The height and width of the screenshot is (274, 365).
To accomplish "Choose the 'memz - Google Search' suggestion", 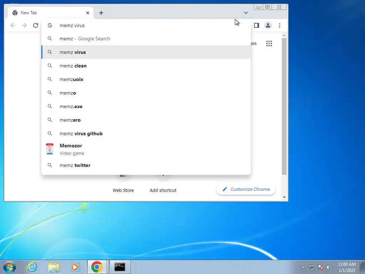I will click(146, 39).
